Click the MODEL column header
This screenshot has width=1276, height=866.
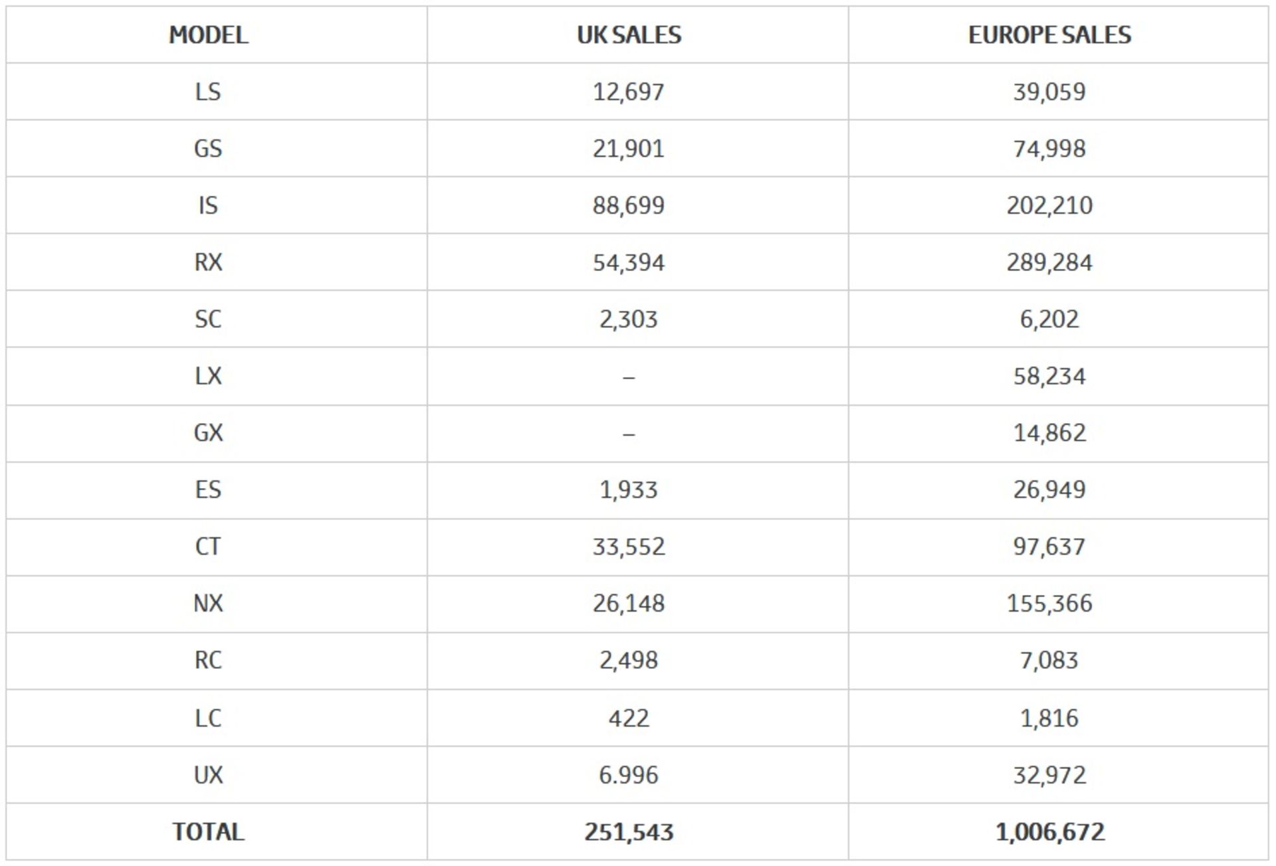(x=208, y=35)
